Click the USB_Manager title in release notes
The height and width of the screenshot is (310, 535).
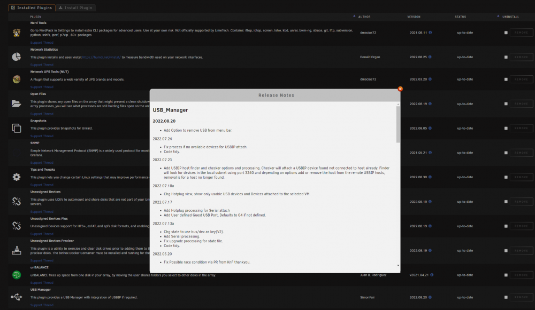170,110
